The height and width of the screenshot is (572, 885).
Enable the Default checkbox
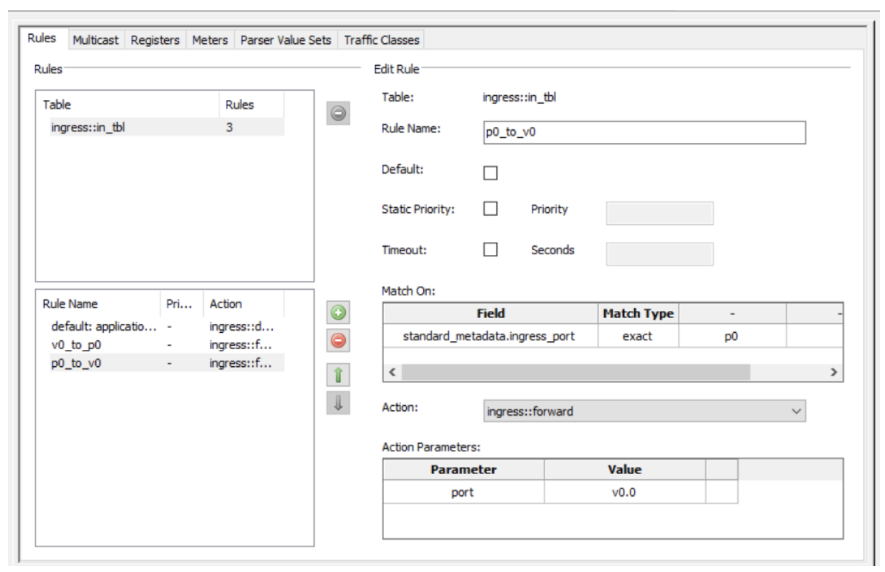[x=490, y=173]
